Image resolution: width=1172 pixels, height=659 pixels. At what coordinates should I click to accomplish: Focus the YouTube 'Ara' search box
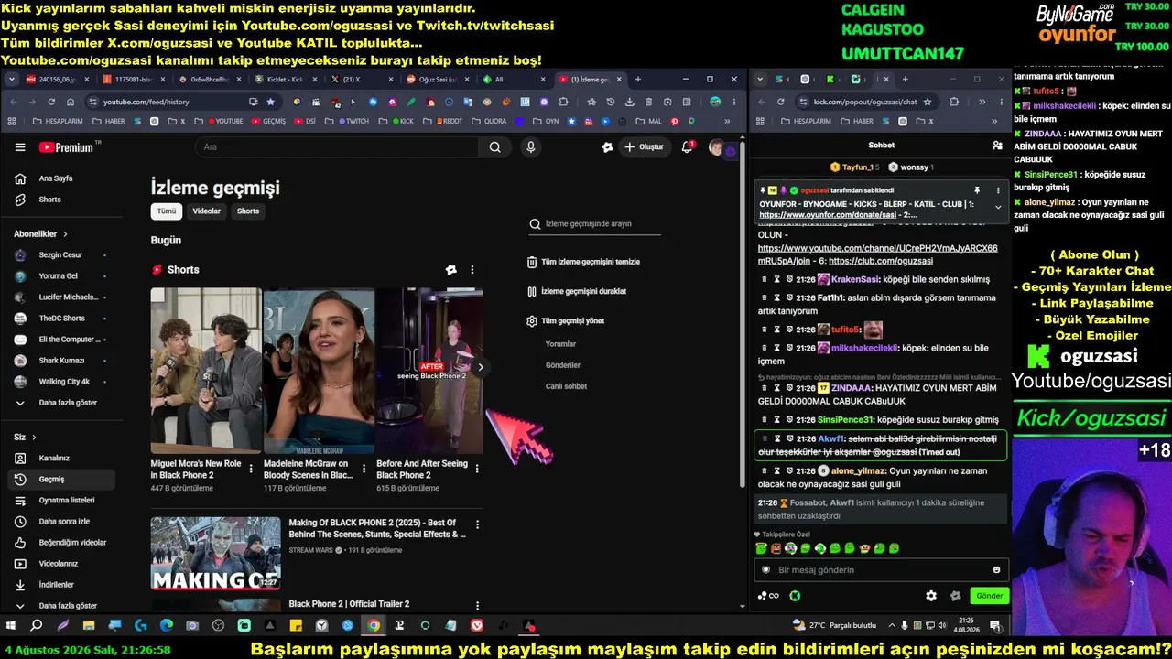click(337, 147)
